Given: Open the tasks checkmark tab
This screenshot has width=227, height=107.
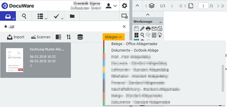Looking at the screenshot, I should [56, 16].
